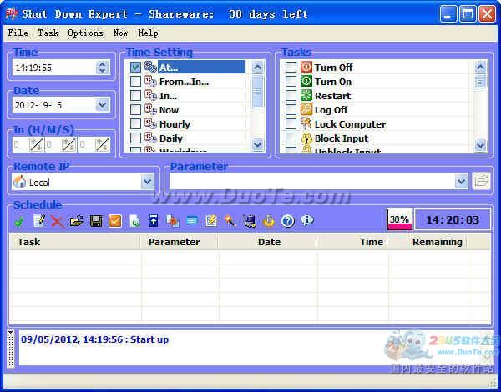
Task: Open the Date dropdown calendar
Action: tap(102, 105)
